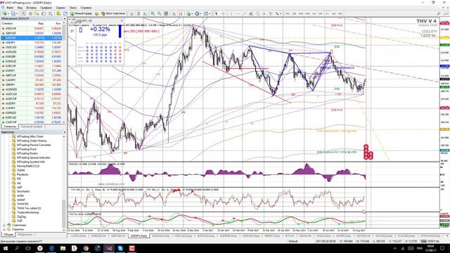Expand the Советники tree node
The height and width of the screenshot is (253, 450).
4,225
